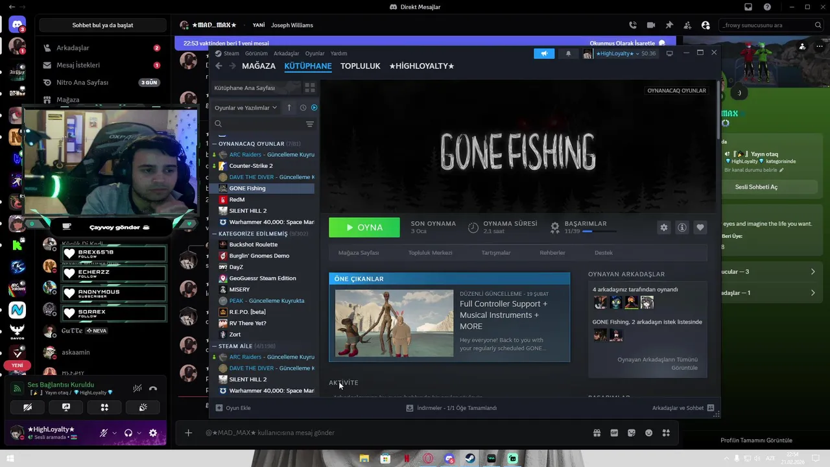Filter library by ready-to-play icon
Viewport: 830px width, 467px height.
[314, 108]
